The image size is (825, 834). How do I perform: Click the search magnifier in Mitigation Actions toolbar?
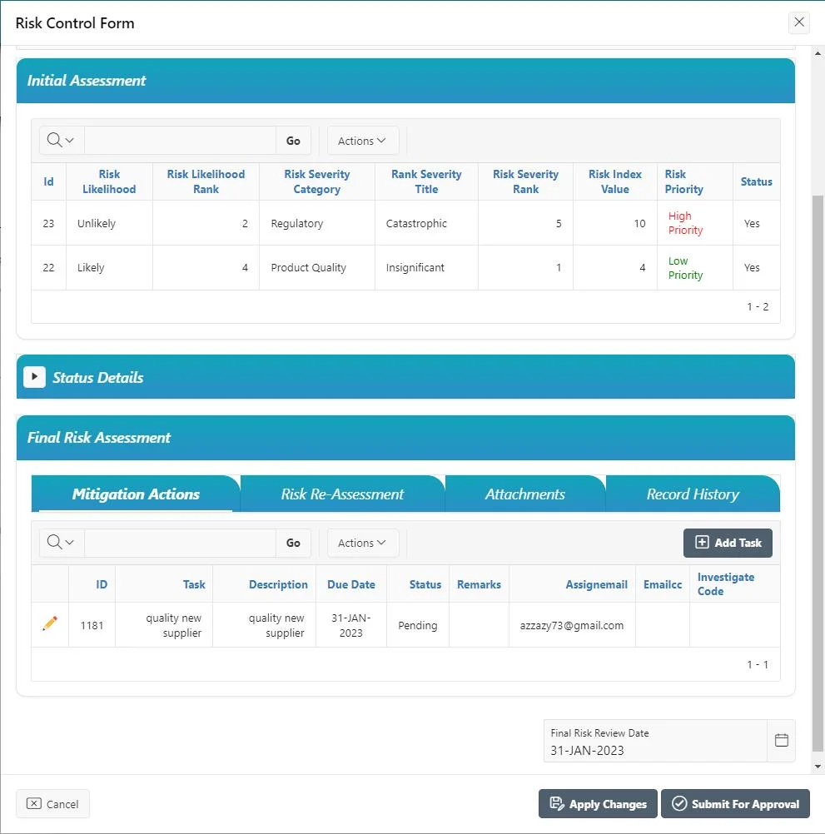point(55,543)
